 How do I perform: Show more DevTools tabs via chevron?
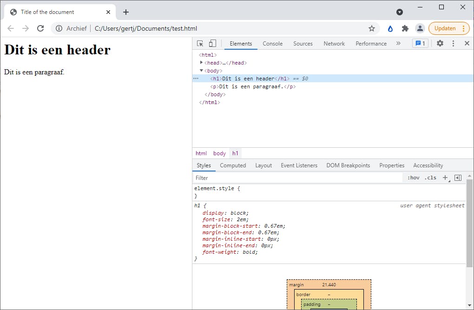pos(398,43)
